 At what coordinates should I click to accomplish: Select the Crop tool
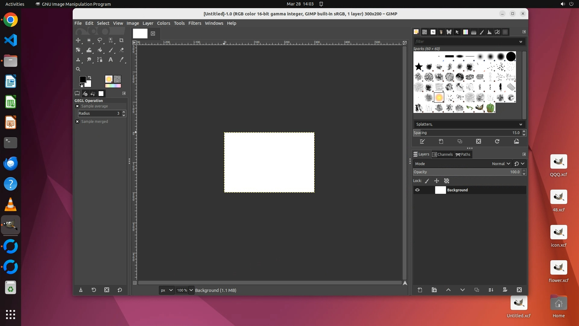[x=122, y=40]
